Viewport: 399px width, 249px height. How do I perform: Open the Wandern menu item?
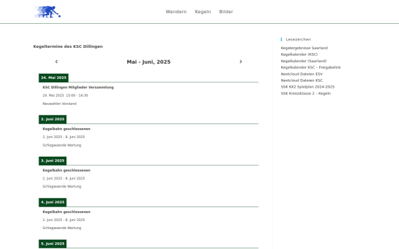[176, 12]
